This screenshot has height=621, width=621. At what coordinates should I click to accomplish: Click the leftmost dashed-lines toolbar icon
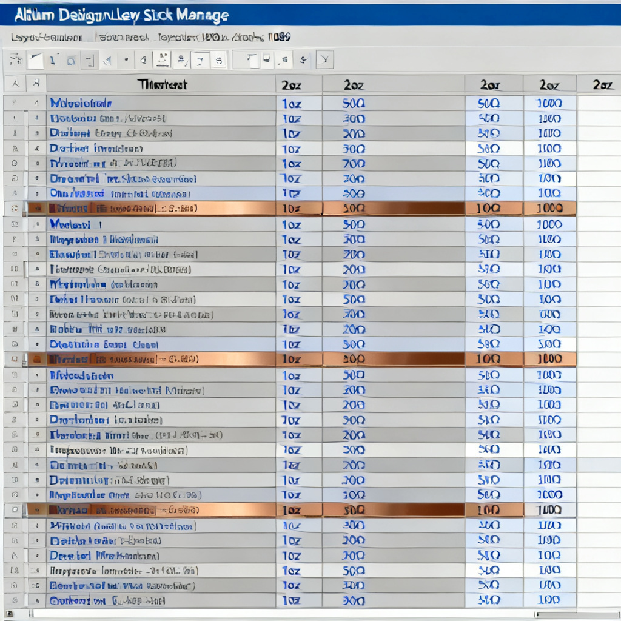coord(16,59)
